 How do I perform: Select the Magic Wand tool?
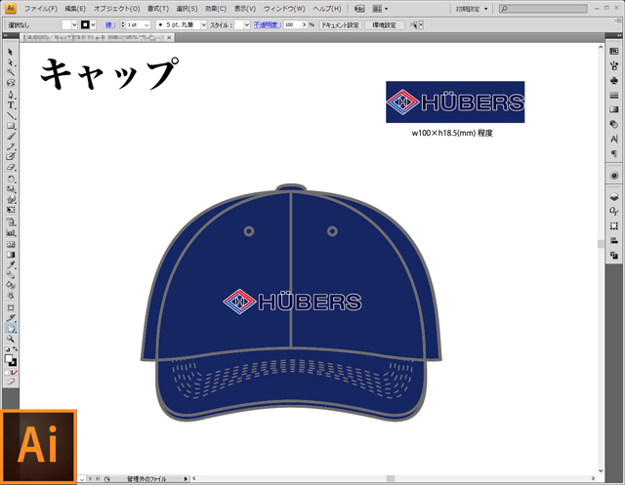(x=11, y=72)
